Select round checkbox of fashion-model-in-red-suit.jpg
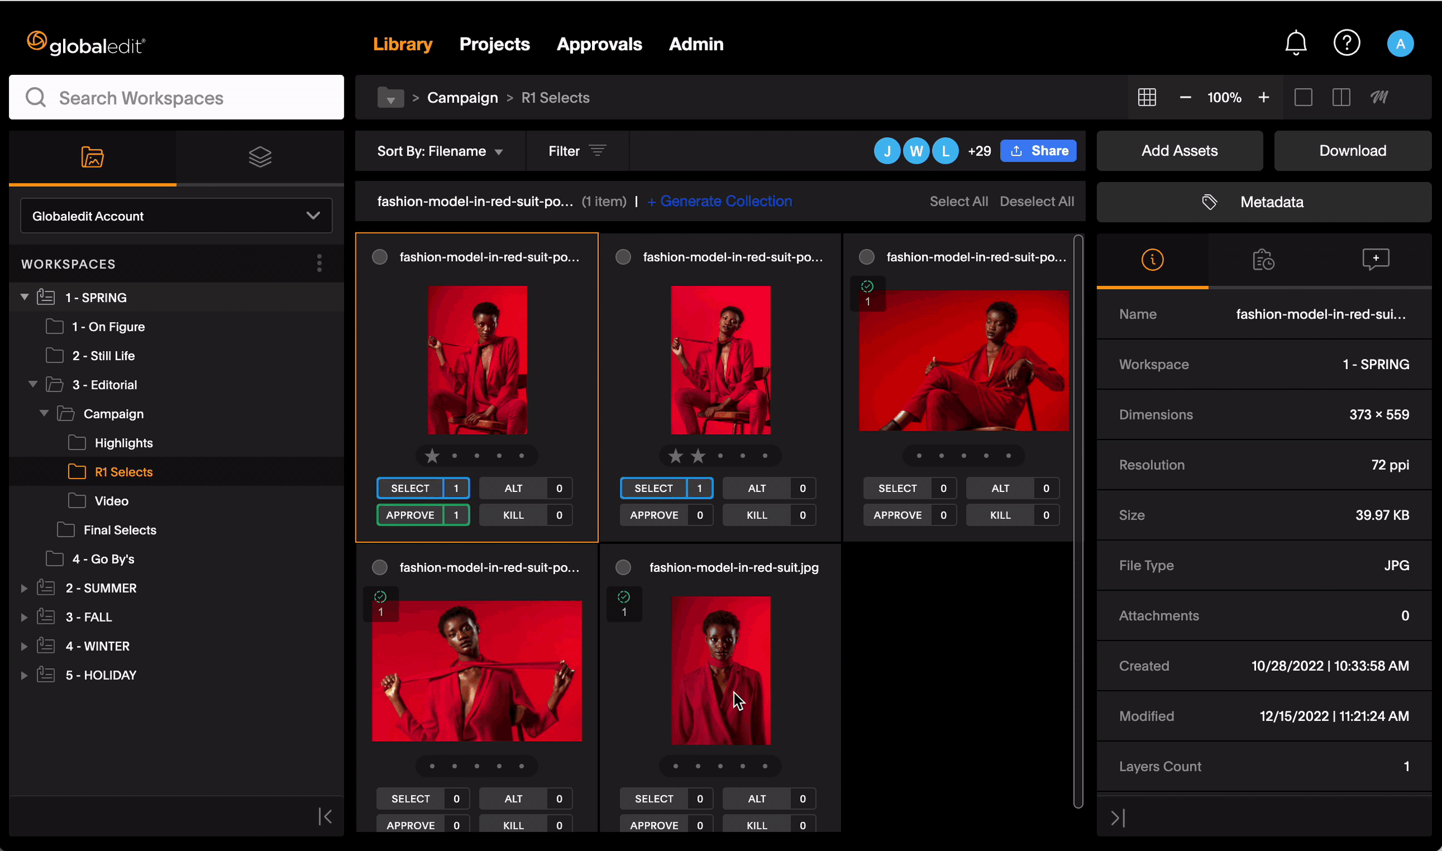This screenshot has width=1442, height=851. click(622, 567)
